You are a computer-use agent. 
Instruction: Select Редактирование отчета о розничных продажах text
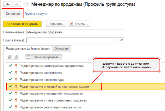coord(53,100)
